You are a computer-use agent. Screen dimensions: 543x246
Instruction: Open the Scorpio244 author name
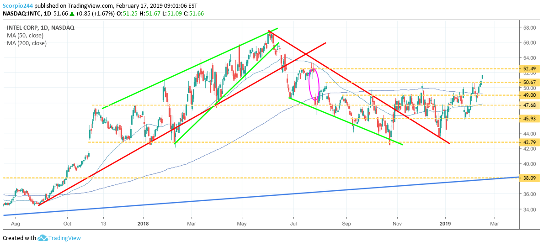click(x=17, y=5)
